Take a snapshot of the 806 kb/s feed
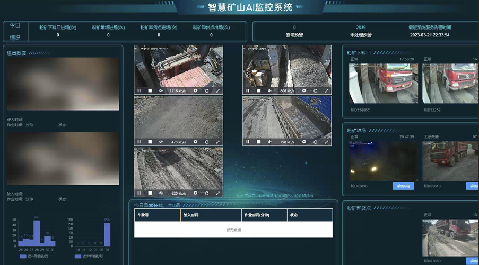The image size is (479, 265). [304, 90]
